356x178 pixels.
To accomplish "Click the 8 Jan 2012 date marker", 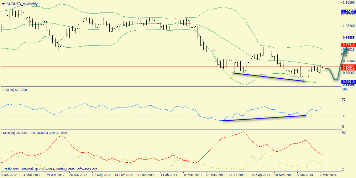I will coord(10,175).
